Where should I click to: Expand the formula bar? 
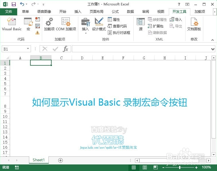point(213,49)
